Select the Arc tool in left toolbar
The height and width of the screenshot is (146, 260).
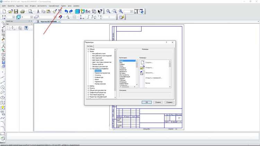tap(3, 93)
